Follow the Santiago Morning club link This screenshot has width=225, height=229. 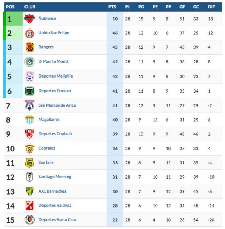coord(55,177)
